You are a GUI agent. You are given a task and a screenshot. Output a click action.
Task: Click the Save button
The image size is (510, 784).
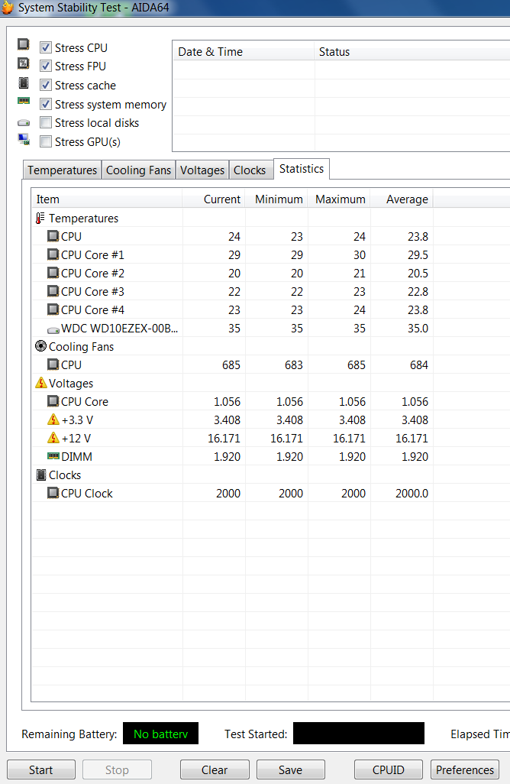pyautogui.click(x=290, y=769)
